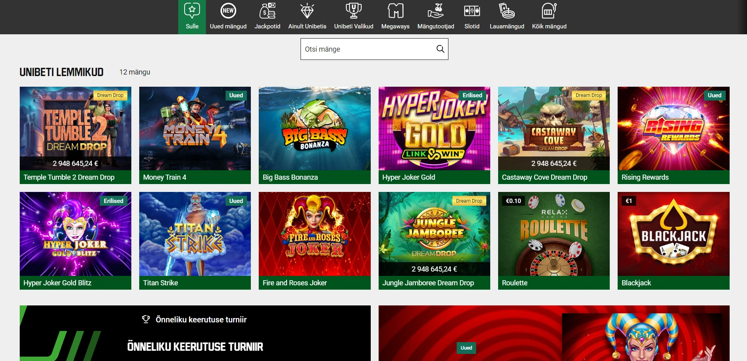This screenshot has width=747, height=361.
Task: Switch to Lauamängud label
Action: pyautogui.click(x=507, y=26)
